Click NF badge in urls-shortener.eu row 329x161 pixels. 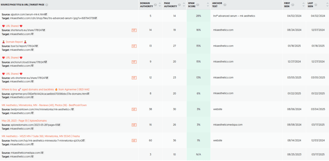pos(134,78)
